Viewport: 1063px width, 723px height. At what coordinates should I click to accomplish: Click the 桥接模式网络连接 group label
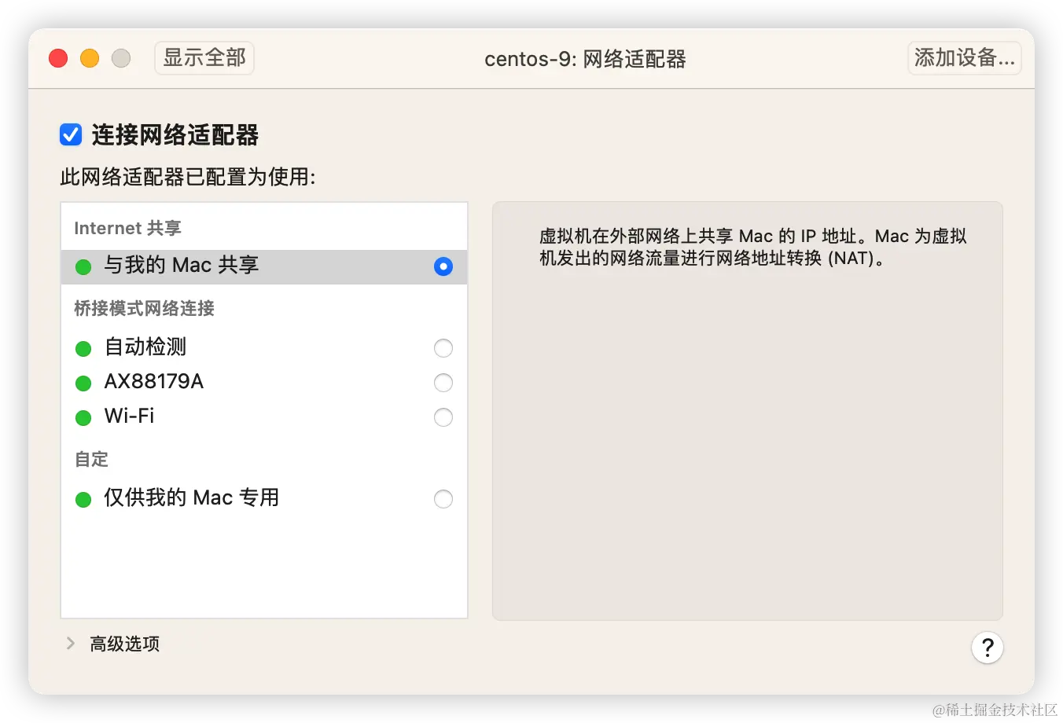142,308
